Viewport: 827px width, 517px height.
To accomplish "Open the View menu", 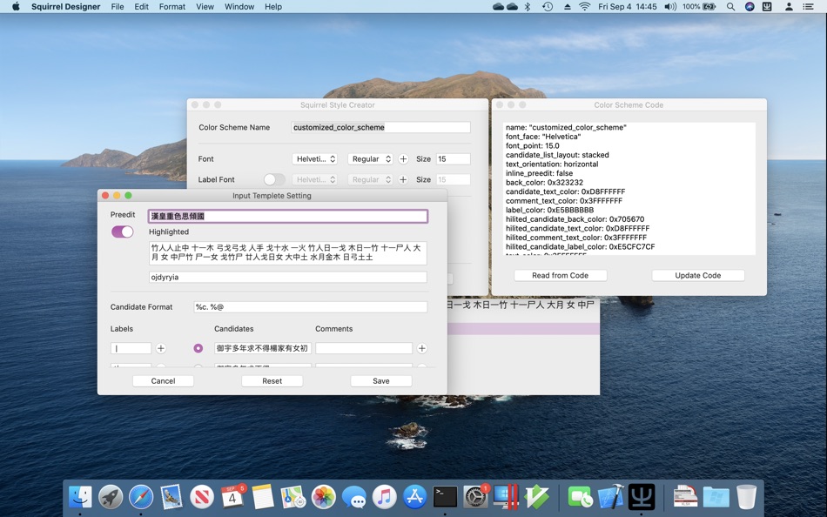I will point(205,6).
